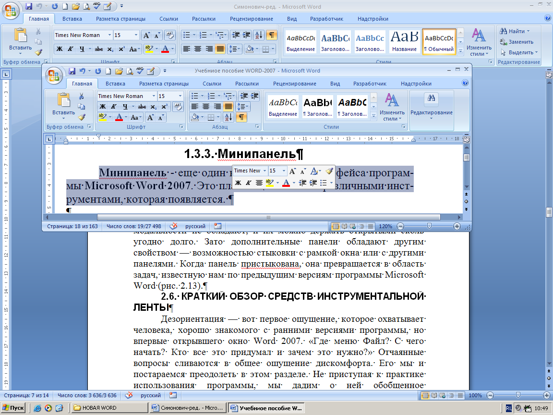Screen dimensions: 553x415
Task: Click Help icon in Учебное пособие window
Action: coord(465,83)
